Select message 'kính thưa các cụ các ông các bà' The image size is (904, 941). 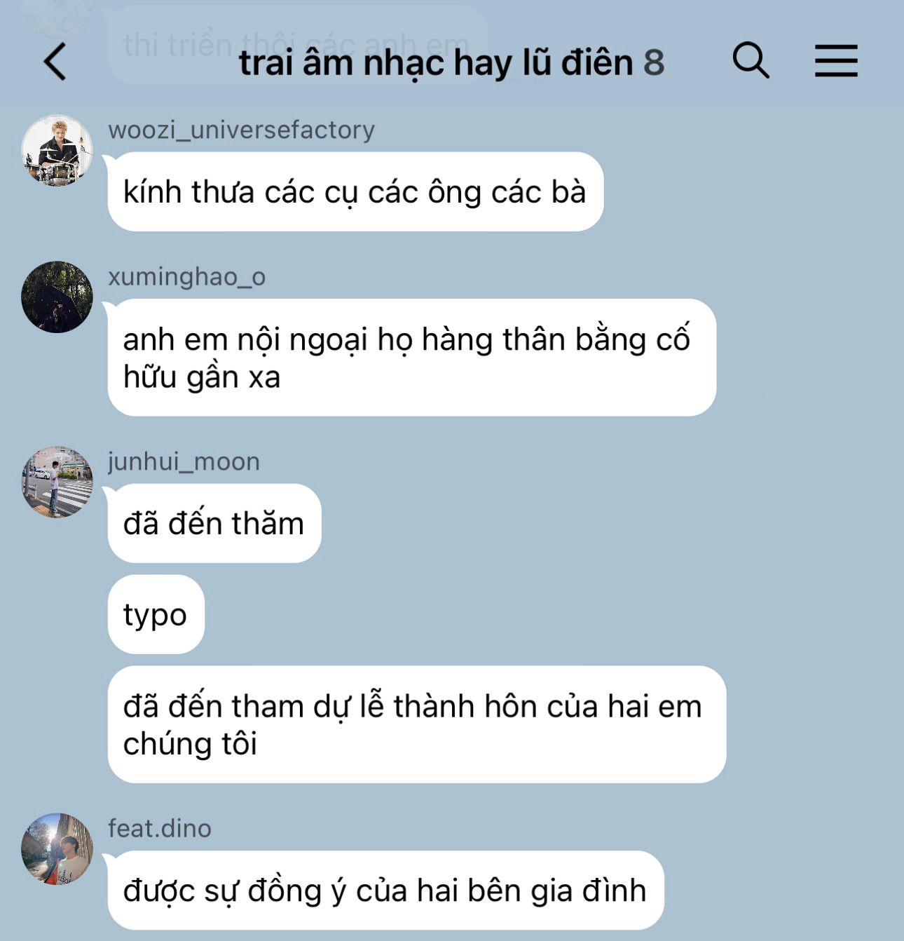point(355,191)
